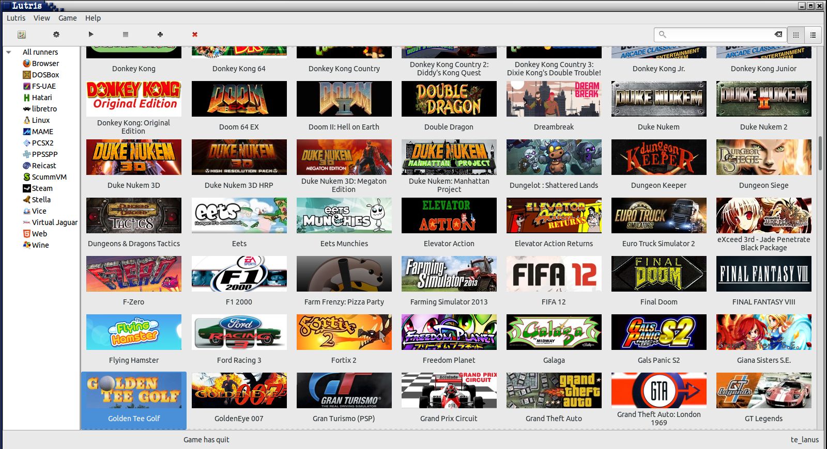Select Euro Truck Simulator 2
The height and width of the screenshot is (449, 827).
658,223
